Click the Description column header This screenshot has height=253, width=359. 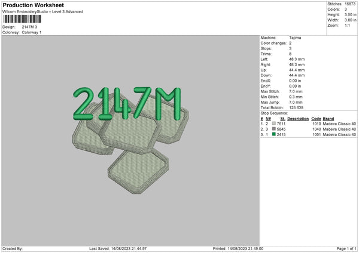coord(298,119)
